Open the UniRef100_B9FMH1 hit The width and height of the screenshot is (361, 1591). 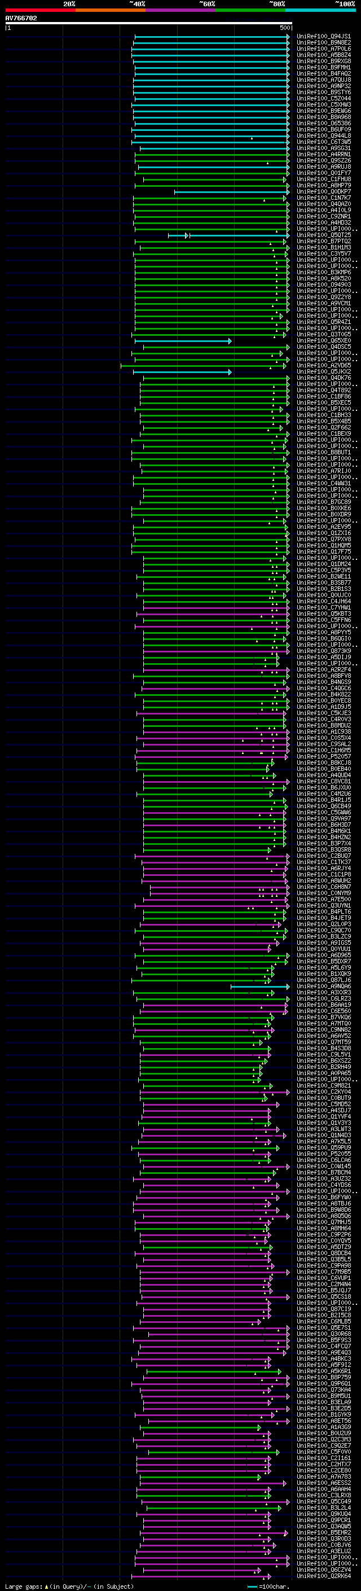tap(323, 67)
